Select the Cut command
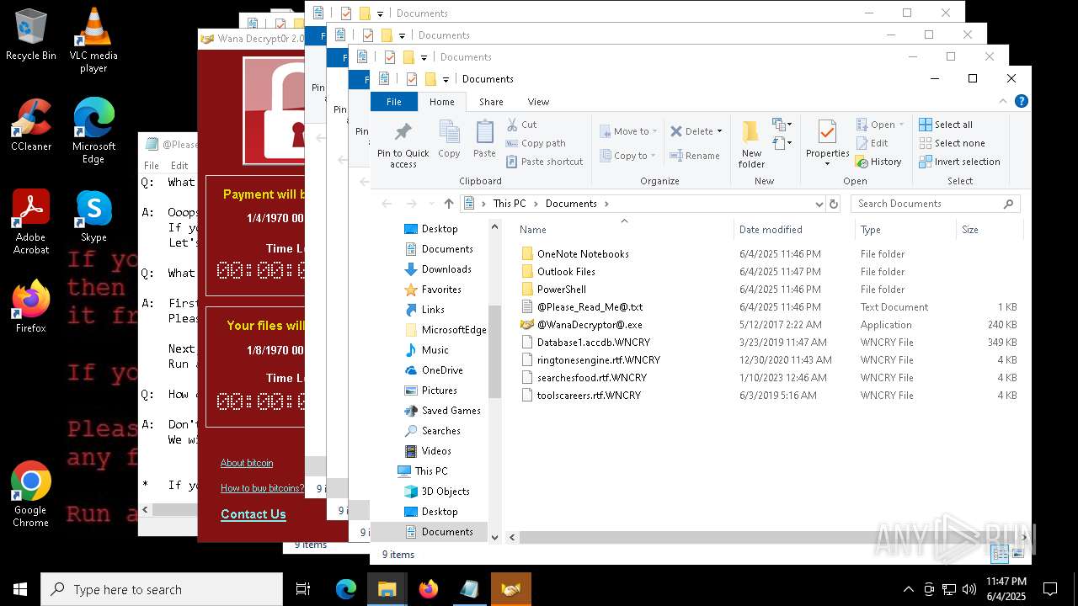 coord(521,125)
